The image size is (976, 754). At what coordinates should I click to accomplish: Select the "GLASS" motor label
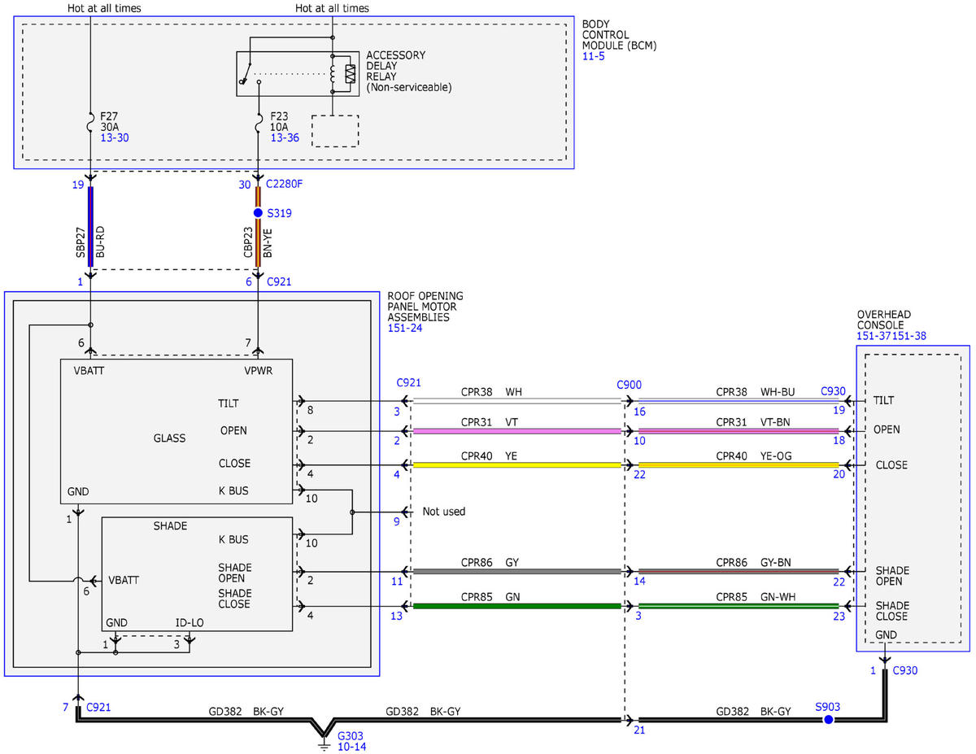point(169,438)
